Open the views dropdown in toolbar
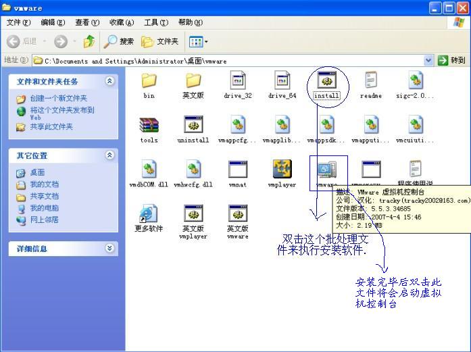Viewport: 471px width, 352px height. click(x=199, y=42)
